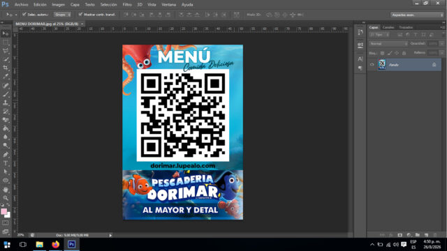Change screen mode icon at toolbox bottom
Screen dimensions: 447x251
[x=6, y=231]
